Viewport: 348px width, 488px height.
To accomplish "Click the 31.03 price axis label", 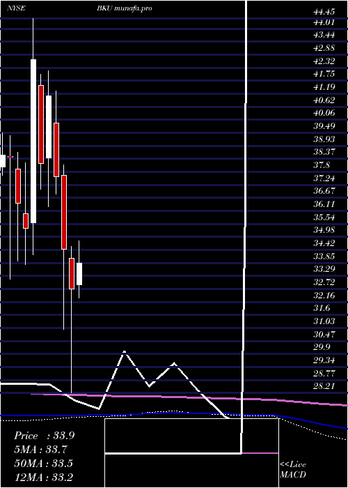I will (324, 321).
